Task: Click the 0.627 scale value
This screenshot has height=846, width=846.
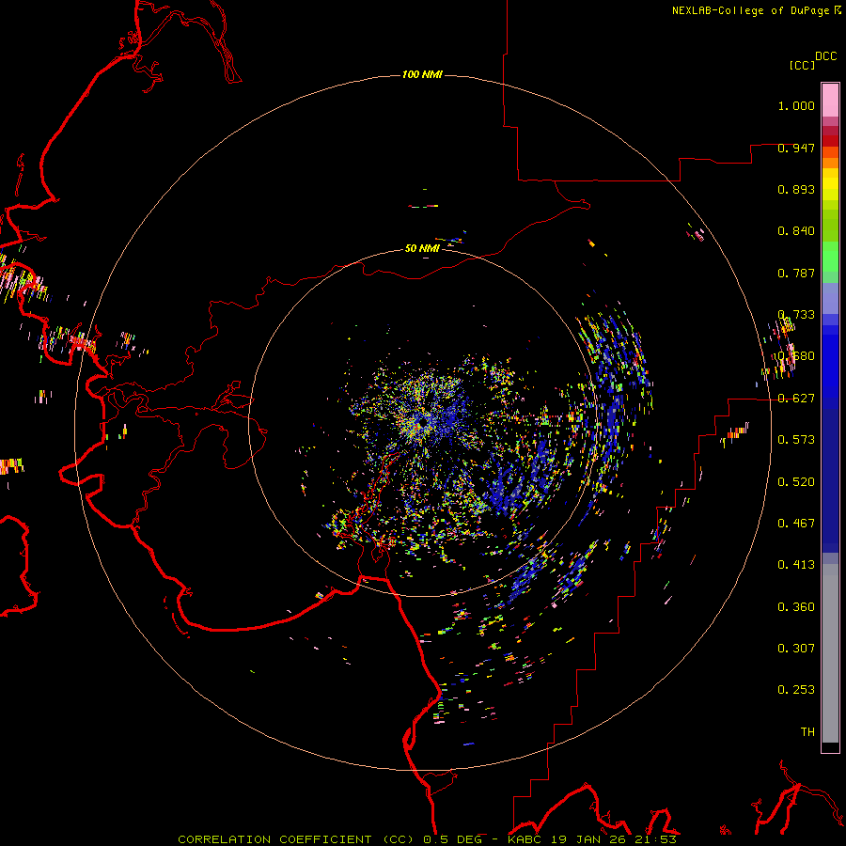Action: tap(796, 399)
